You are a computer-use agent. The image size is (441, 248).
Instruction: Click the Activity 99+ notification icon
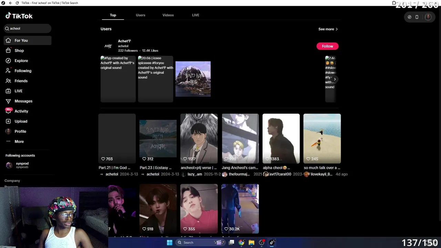[x=8, y=111]
